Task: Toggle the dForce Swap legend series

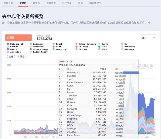Action: point(39,49)
